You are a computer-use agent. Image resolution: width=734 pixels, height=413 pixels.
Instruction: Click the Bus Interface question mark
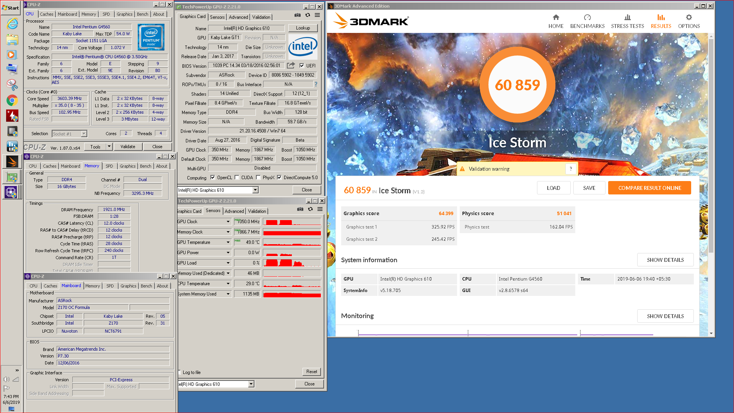click(x=316, y=84)
